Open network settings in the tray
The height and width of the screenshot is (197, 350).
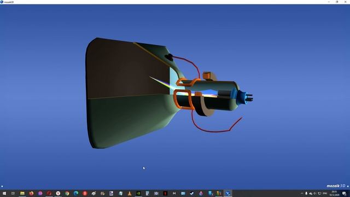click(x=319, y=193)
